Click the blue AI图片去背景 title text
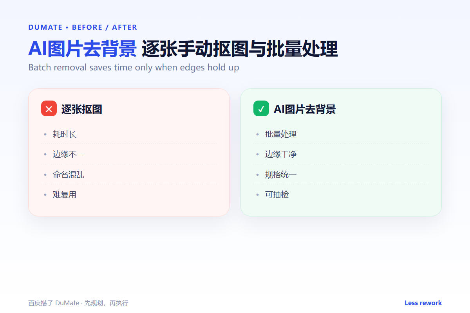 point(82,49)
